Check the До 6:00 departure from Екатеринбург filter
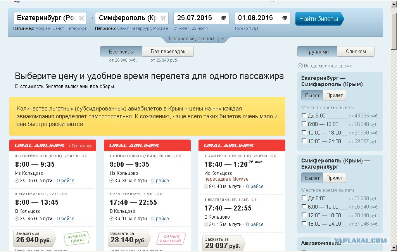 [x=304, y=116]
